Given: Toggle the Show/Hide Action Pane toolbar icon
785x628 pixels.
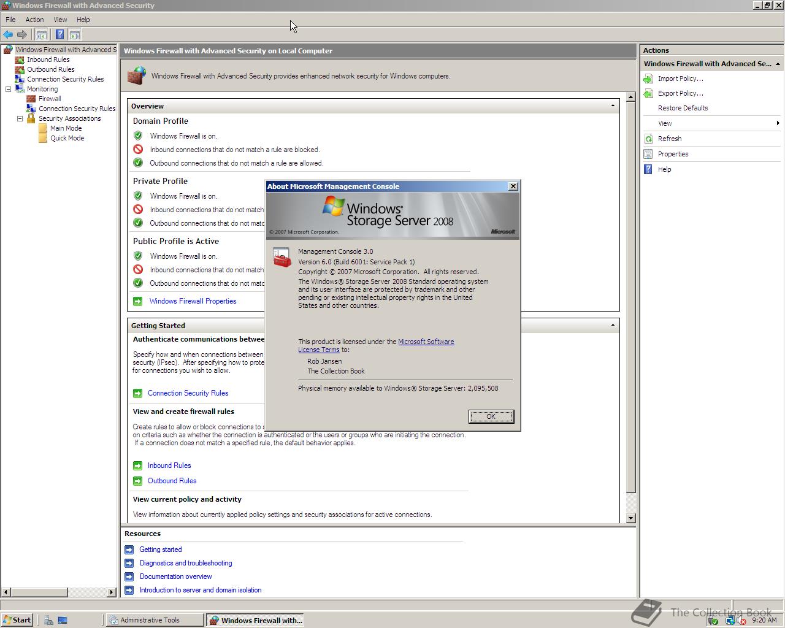Looking at the screenshot, I should (74, 34).
